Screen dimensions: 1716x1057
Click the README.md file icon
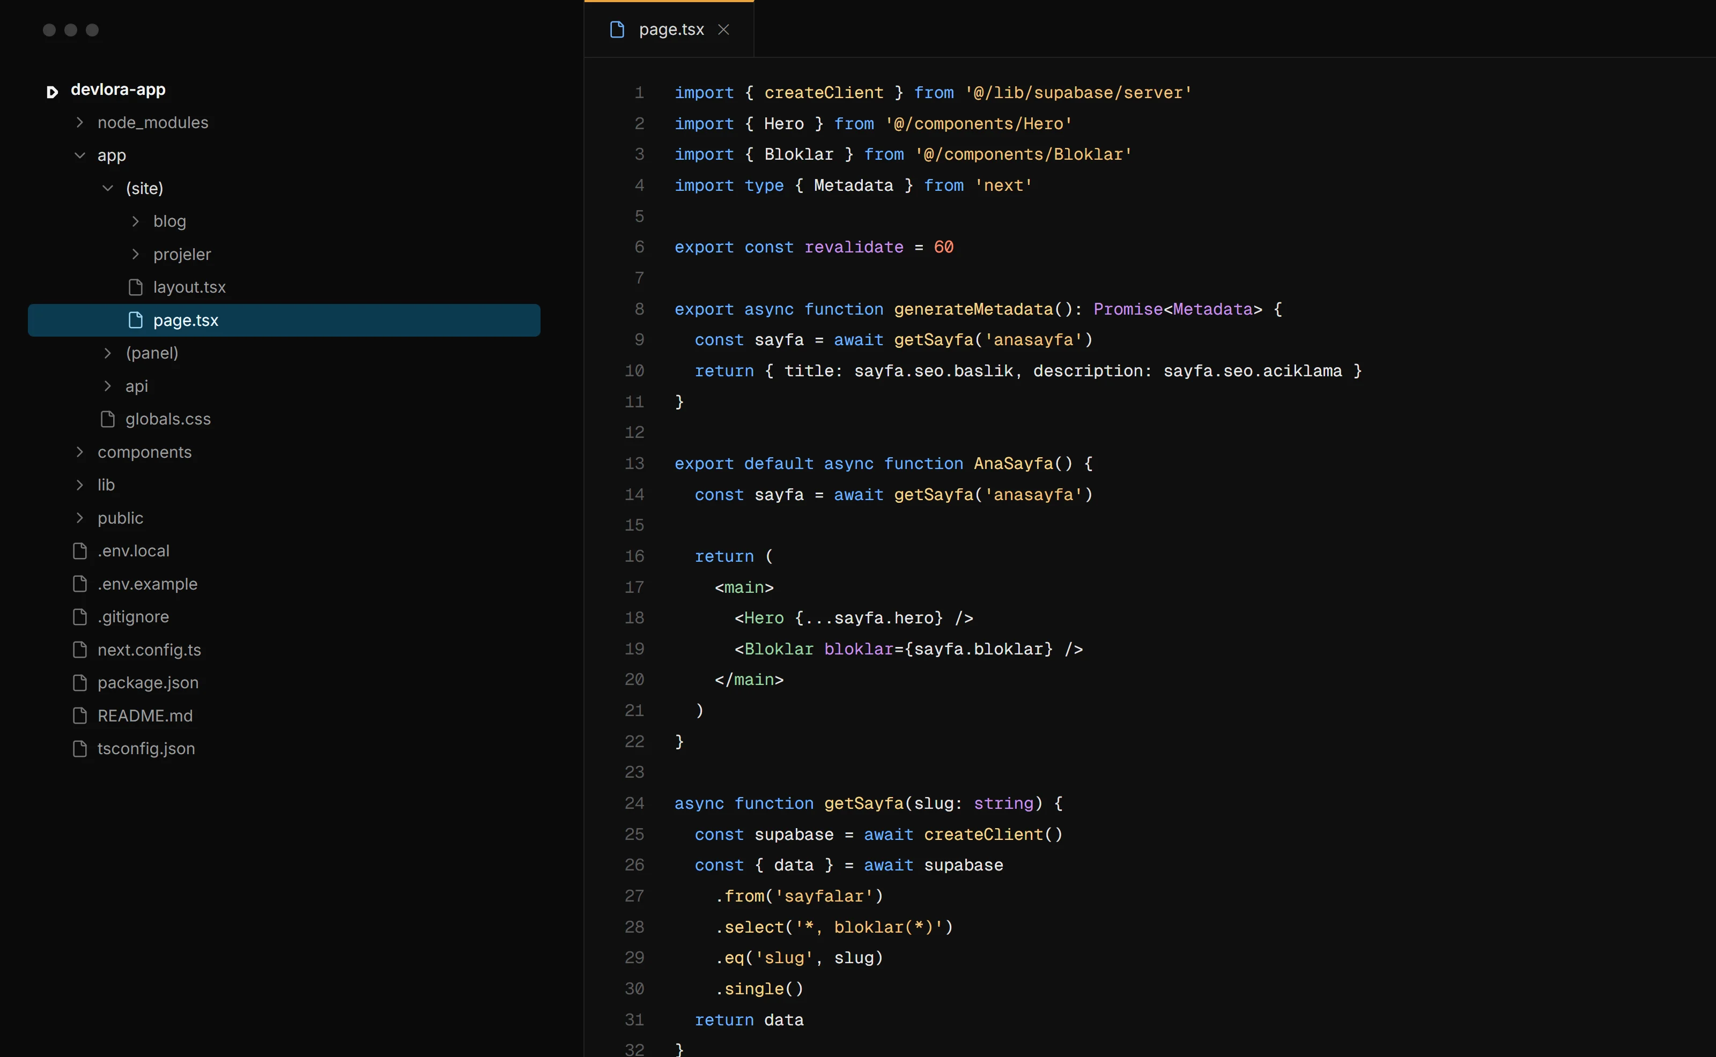(x=80, y=716)
